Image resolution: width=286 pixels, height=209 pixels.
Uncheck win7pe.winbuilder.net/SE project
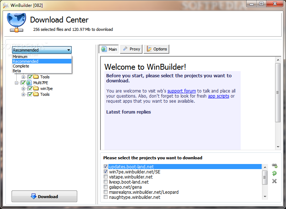tap(105, 172)
